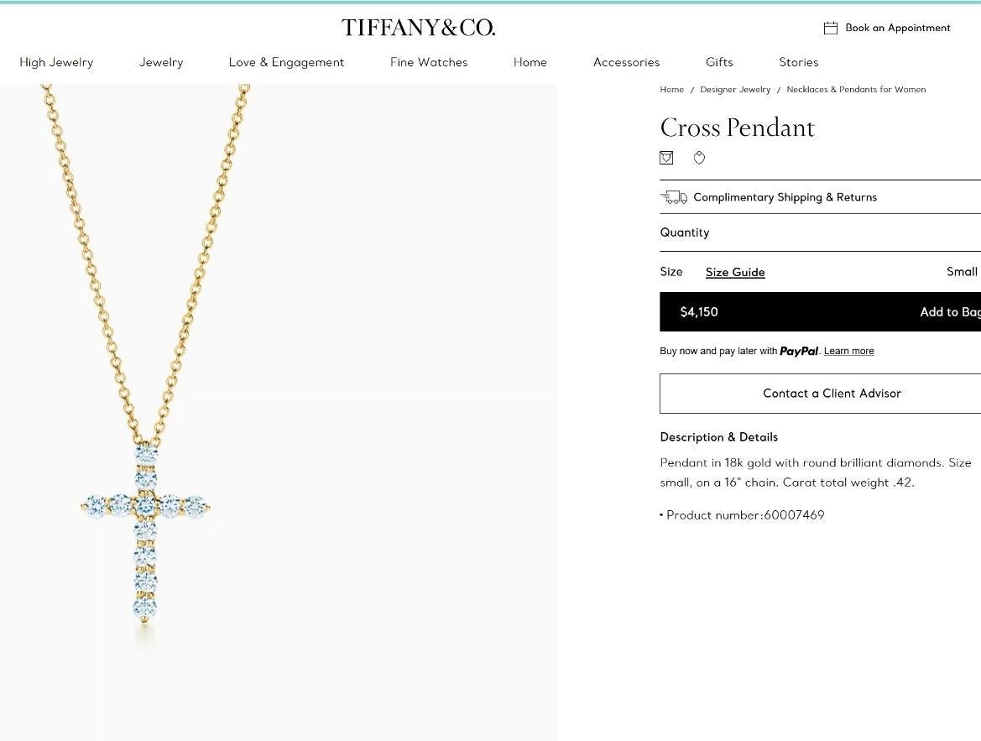Click the drop-a-hint envelope heart icon
This screenshot has width=981, height=741.
[x=666, y=158]
